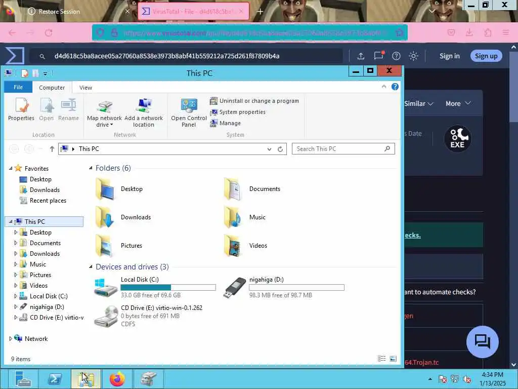The image size is (518, 389).
Task: Open Firefox from the taskbar
Action: coord(117,379)
